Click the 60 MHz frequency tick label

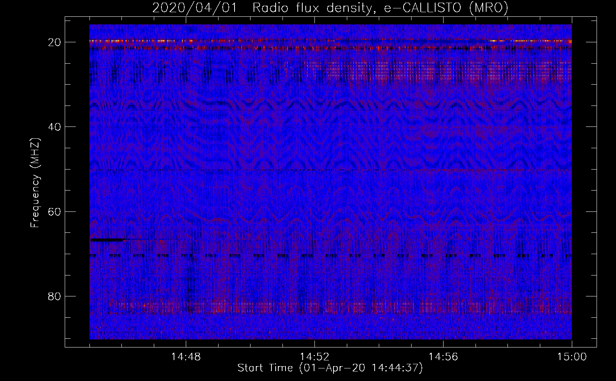coord(55,212)
